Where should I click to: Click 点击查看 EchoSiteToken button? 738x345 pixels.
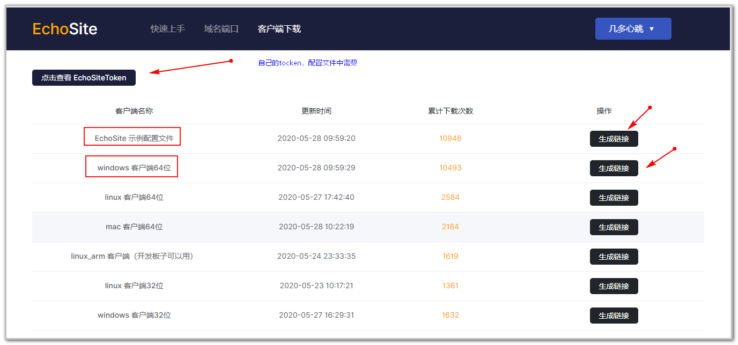click(84, 78)
